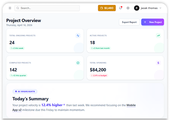This screenshot has height=120, width=170.
Task: Click the '$84,200' total spending value
Action: pos(98,70)
